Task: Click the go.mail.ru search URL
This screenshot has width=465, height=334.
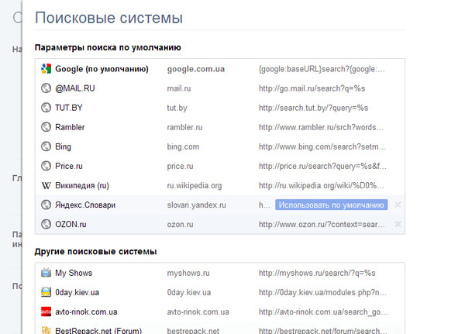Action: [x=312, y=88]
